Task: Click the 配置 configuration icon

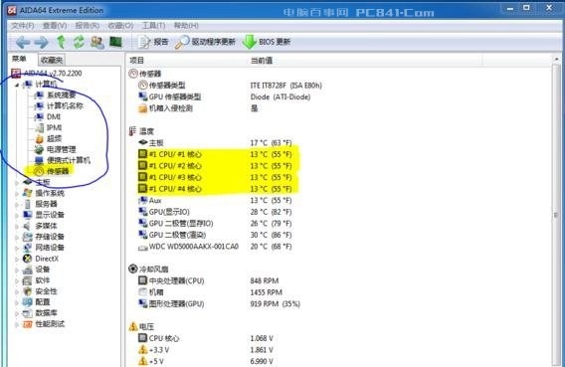Action: [x=28, y=302]
